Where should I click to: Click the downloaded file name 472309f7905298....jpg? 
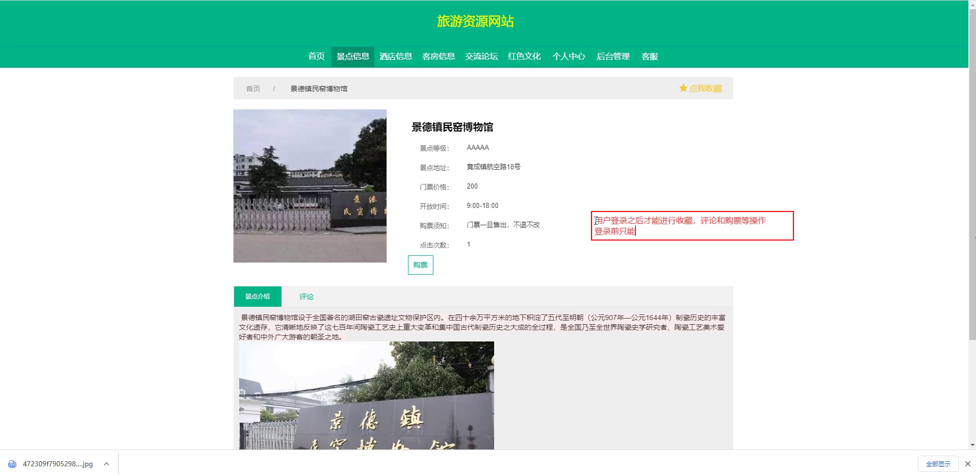tap(58, 464)
